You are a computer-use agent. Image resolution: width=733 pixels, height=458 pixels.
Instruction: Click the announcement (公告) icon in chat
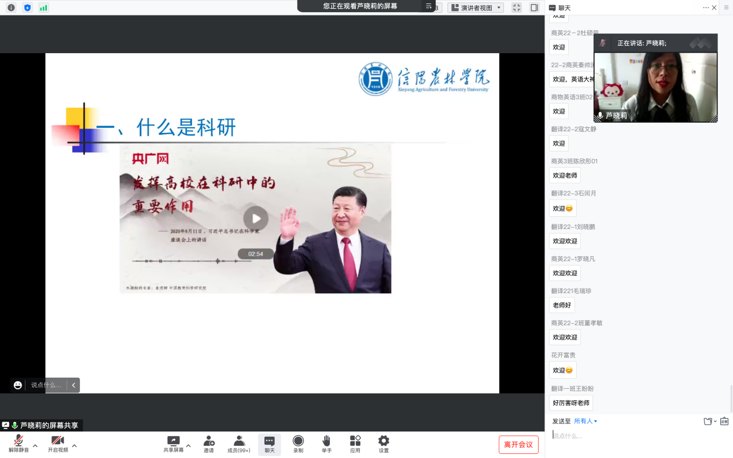(x=724, y=422)
